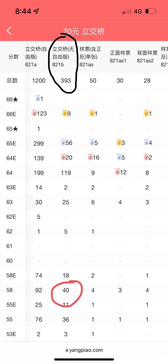This screenshot has width=168, height=364.
Task: Tap bronze medal beside 123 in 66E row
Action: pyautogui.click(x=34, y=113)
